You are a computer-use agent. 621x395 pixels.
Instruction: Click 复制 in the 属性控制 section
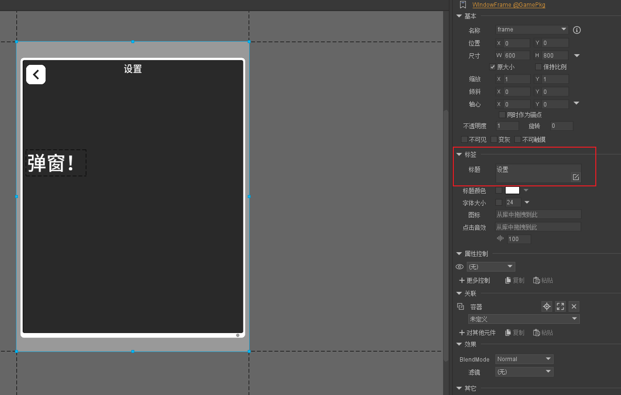tap(515, 280)
